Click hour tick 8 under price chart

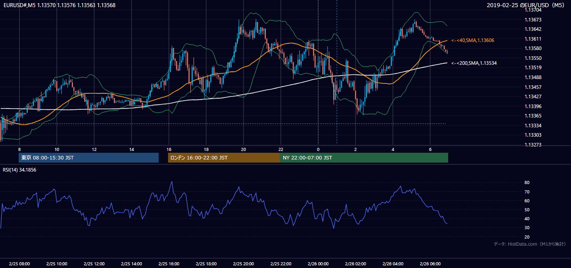[x=19, y=149]
